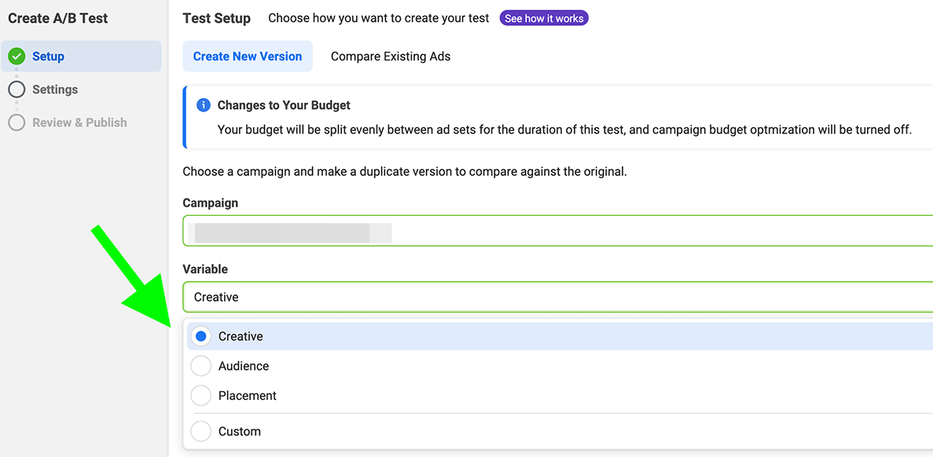Select the Creative radio button
The image size is (933, 457).
pyautogui.click(x=201, y=336)
